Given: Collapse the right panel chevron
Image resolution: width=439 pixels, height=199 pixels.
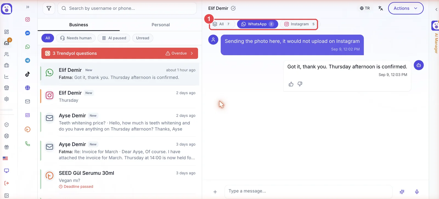Looking at the screenshot, I should [436, 9].
